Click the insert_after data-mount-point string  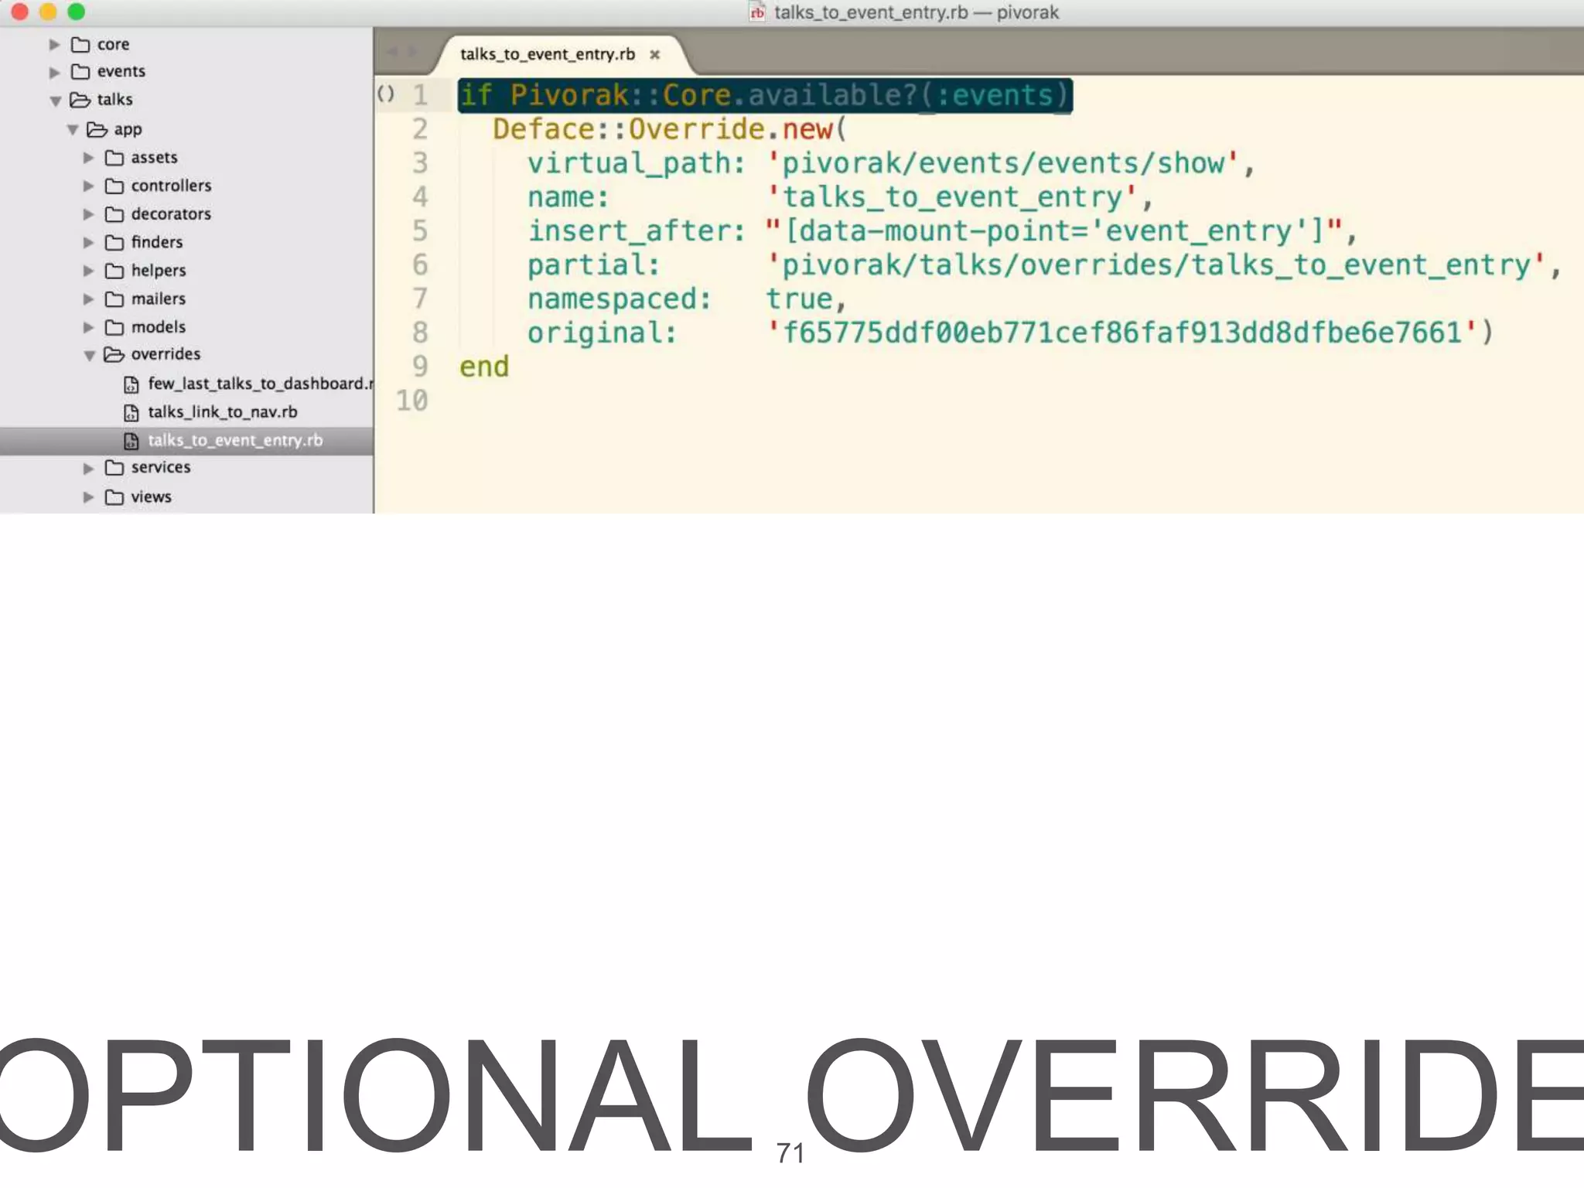(1053, 231)
